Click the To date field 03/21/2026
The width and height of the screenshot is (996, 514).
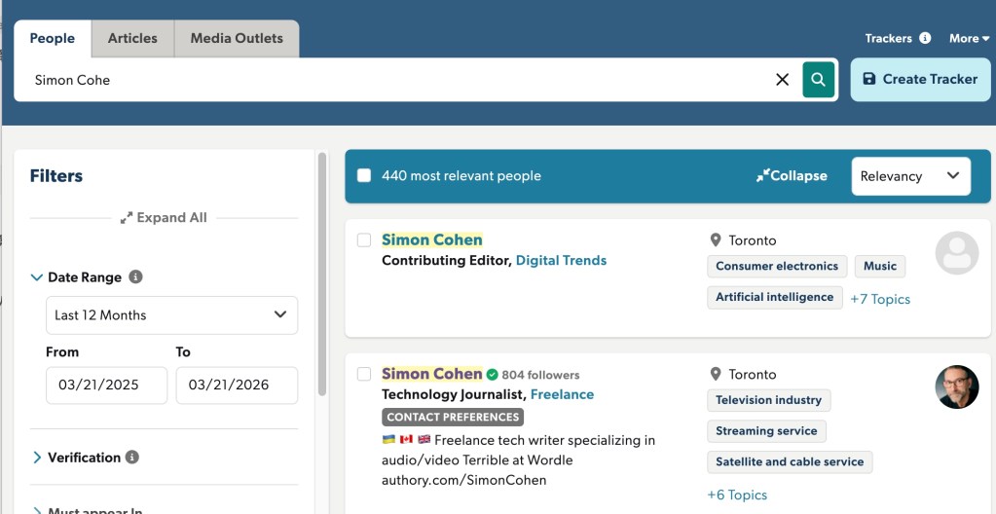click(237, 385)
